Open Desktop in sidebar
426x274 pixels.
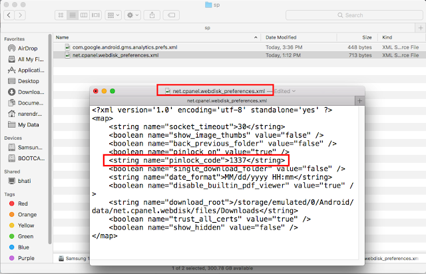(24, 81)
